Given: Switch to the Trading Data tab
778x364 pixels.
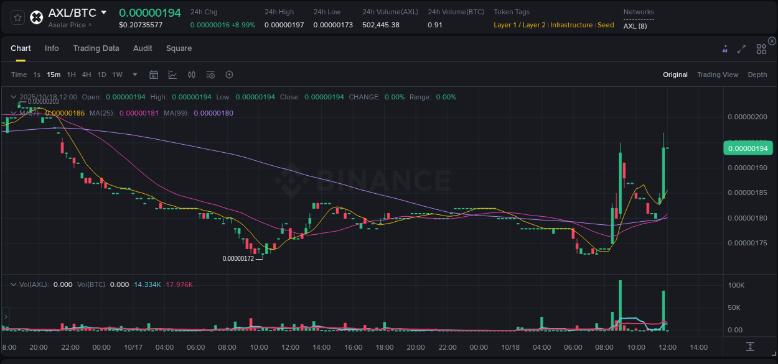Looking at the screenshot, I should [96, 48].
